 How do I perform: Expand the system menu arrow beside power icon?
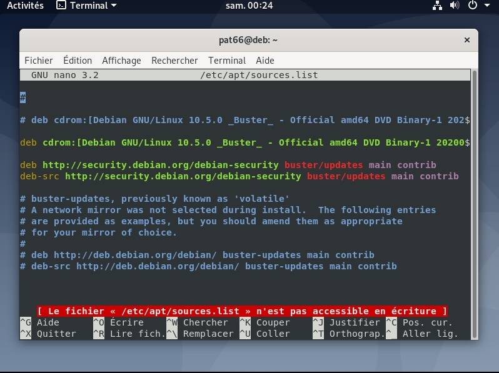[x=487, y=6]
